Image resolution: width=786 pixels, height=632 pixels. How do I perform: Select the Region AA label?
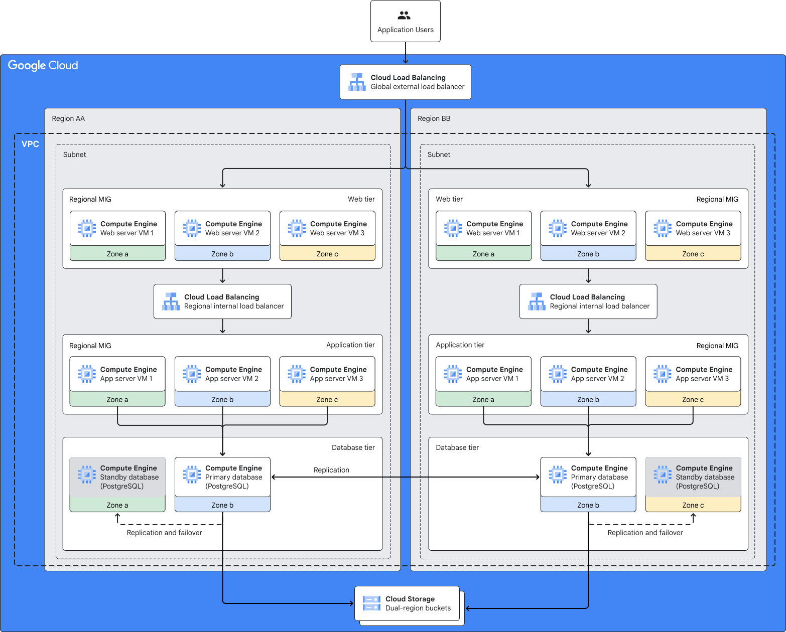[x=68, y=119]
